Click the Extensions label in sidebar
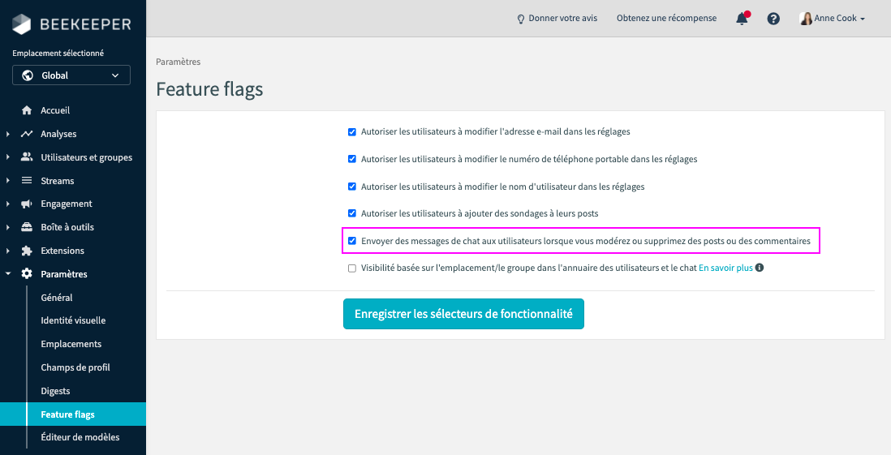 pyautogui.click(x=62, y=251)
